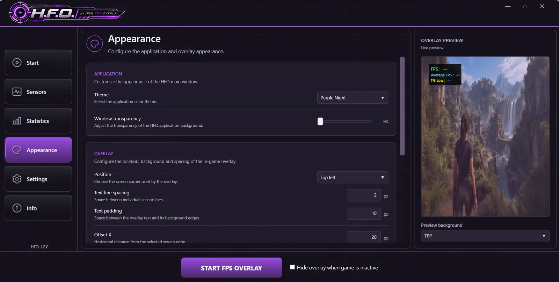The image size is (559, 282).
Task: Click the Settings gear icon
Action: click(17, 179)
